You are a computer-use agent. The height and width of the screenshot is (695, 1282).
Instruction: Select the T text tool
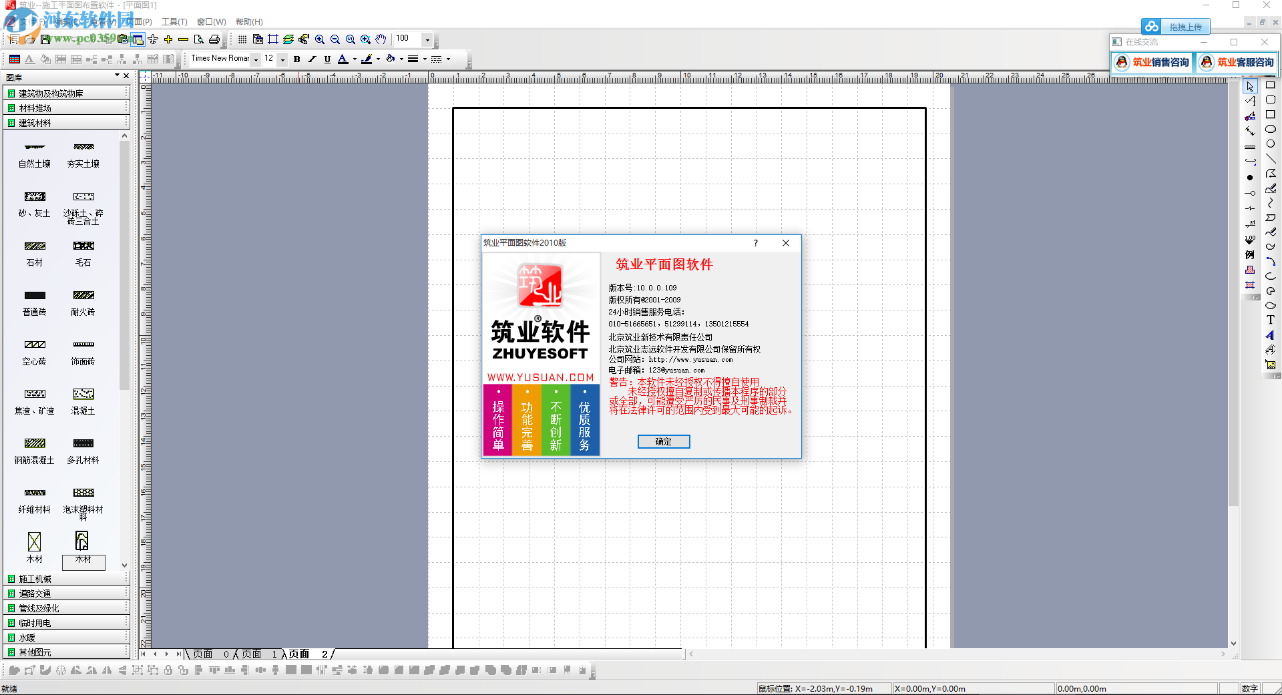[x=1271, y=320]
